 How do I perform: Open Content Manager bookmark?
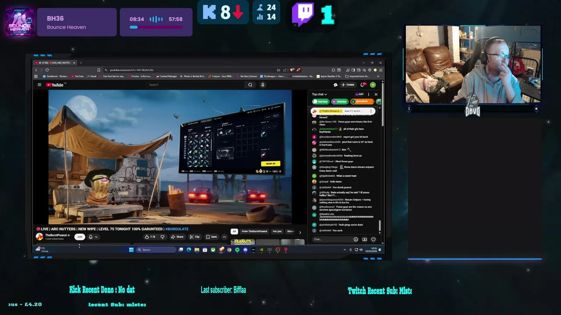(166, 76)
